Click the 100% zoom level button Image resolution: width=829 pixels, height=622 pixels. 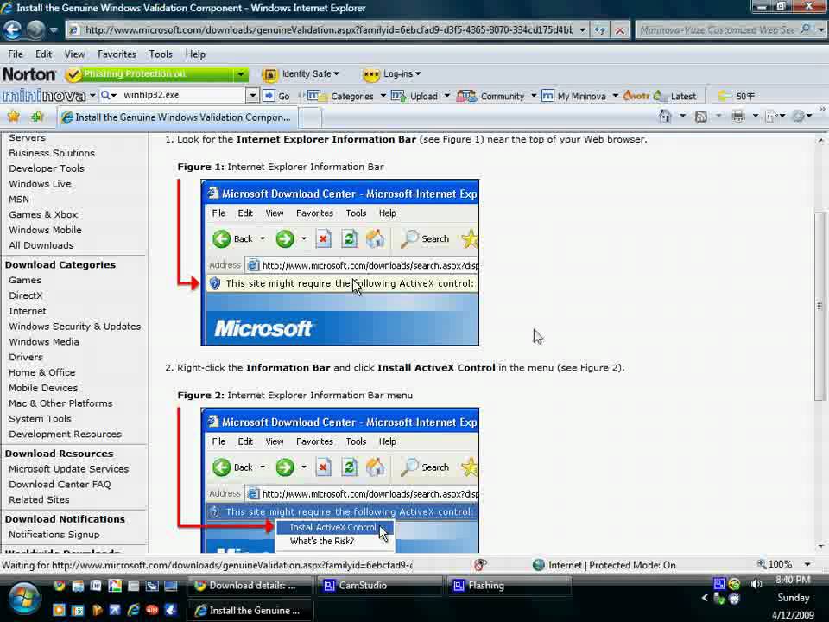[779, 564]
